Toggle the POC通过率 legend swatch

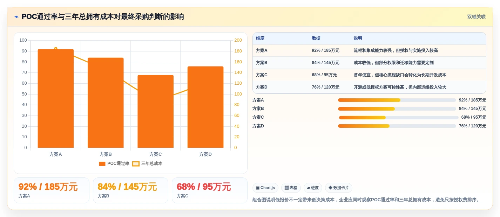pyautogui.click(x=102, y=164)
